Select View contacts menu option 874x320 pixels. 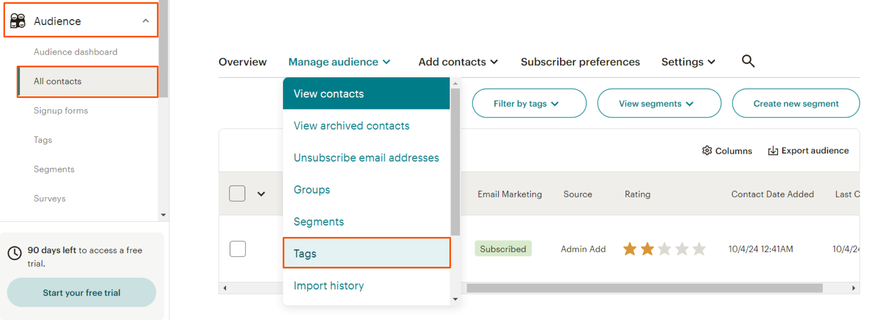366,94
